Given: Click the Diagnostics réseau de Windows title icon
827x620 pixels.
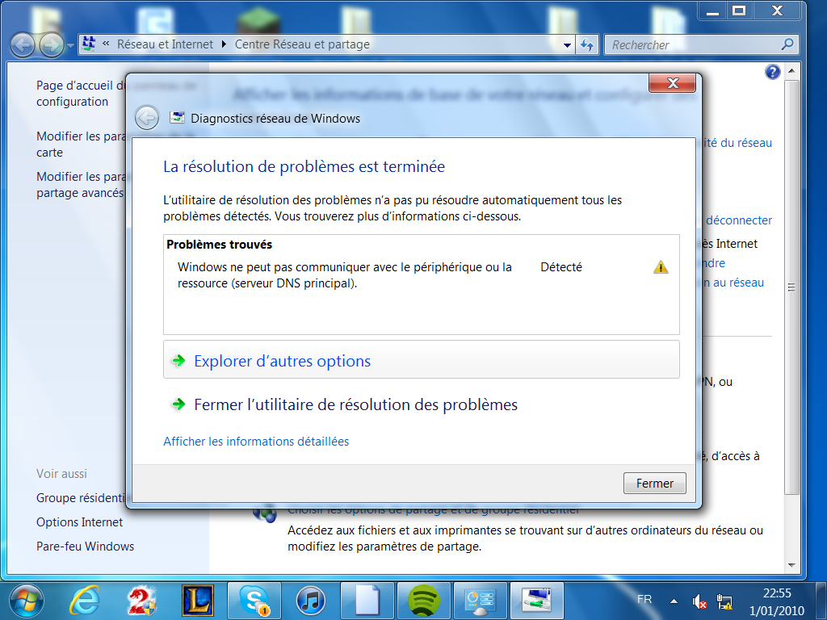Looking at the screenshot, I should tap(177, 118).
